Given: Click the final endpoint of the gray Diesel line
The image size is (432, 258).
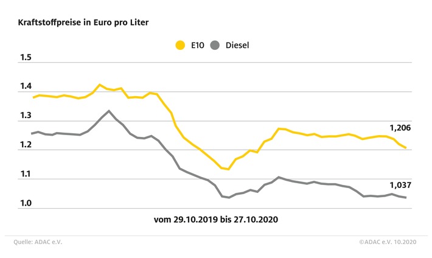Looking at the screenshot, I should click(x=406, y=197).
